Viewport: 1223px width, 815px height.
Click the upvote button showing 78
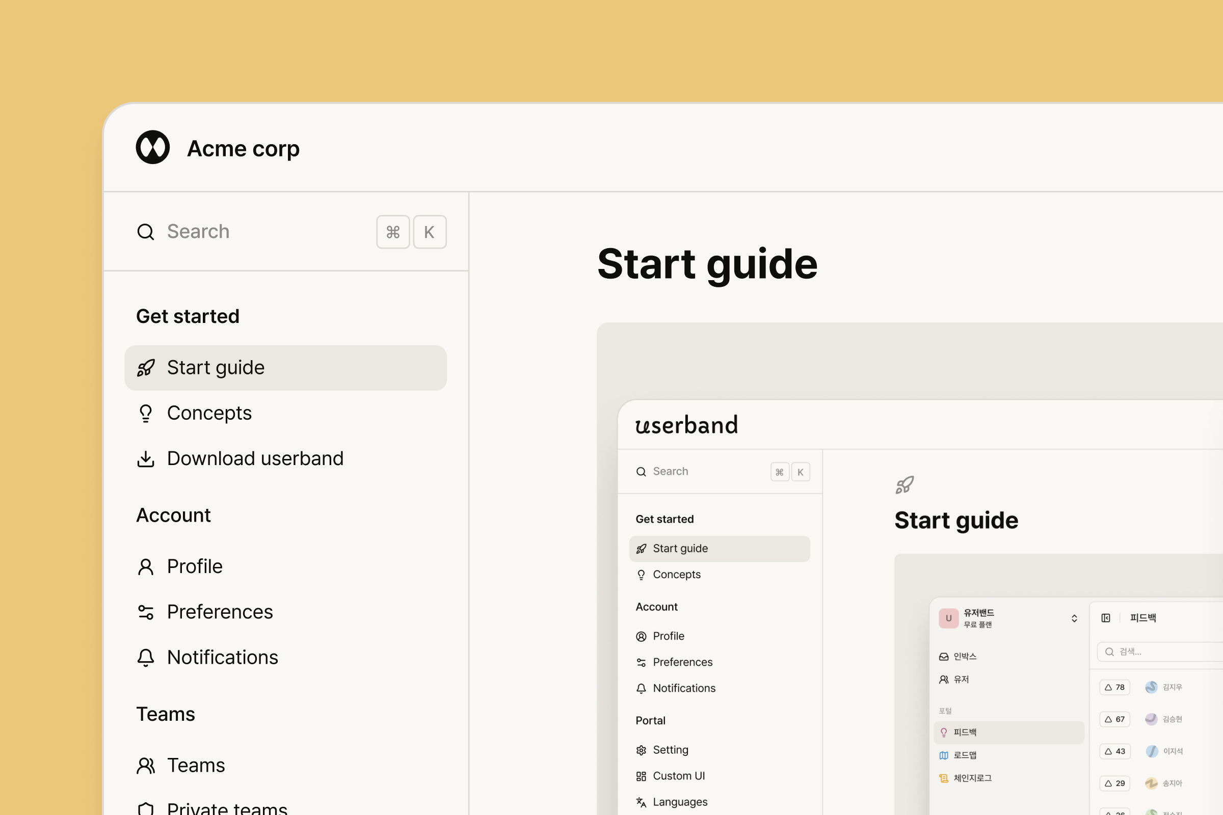pos(1114,687)
